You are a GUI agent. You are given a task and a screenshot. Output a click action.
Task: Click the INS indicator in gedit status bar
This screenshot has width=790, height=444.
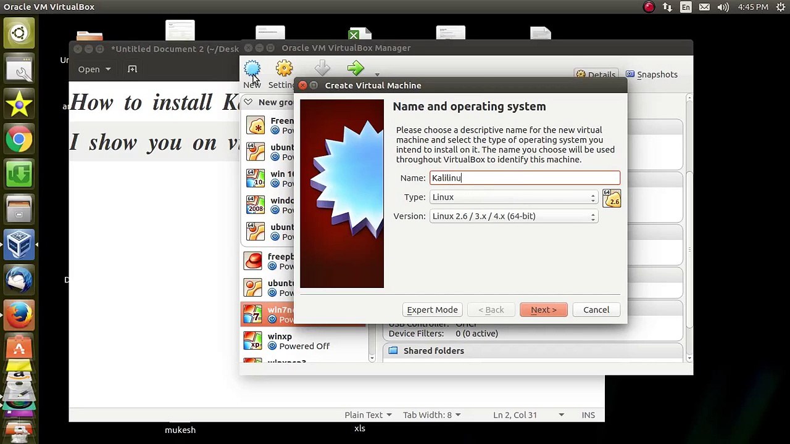tap(588, 415)
